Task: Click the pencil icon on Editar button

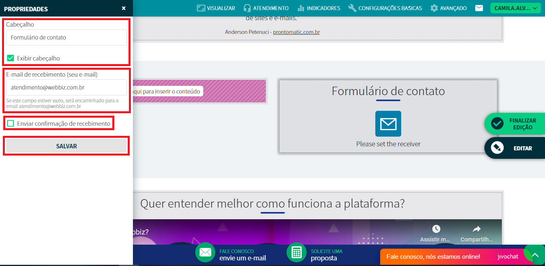Action: coord(497,148)
